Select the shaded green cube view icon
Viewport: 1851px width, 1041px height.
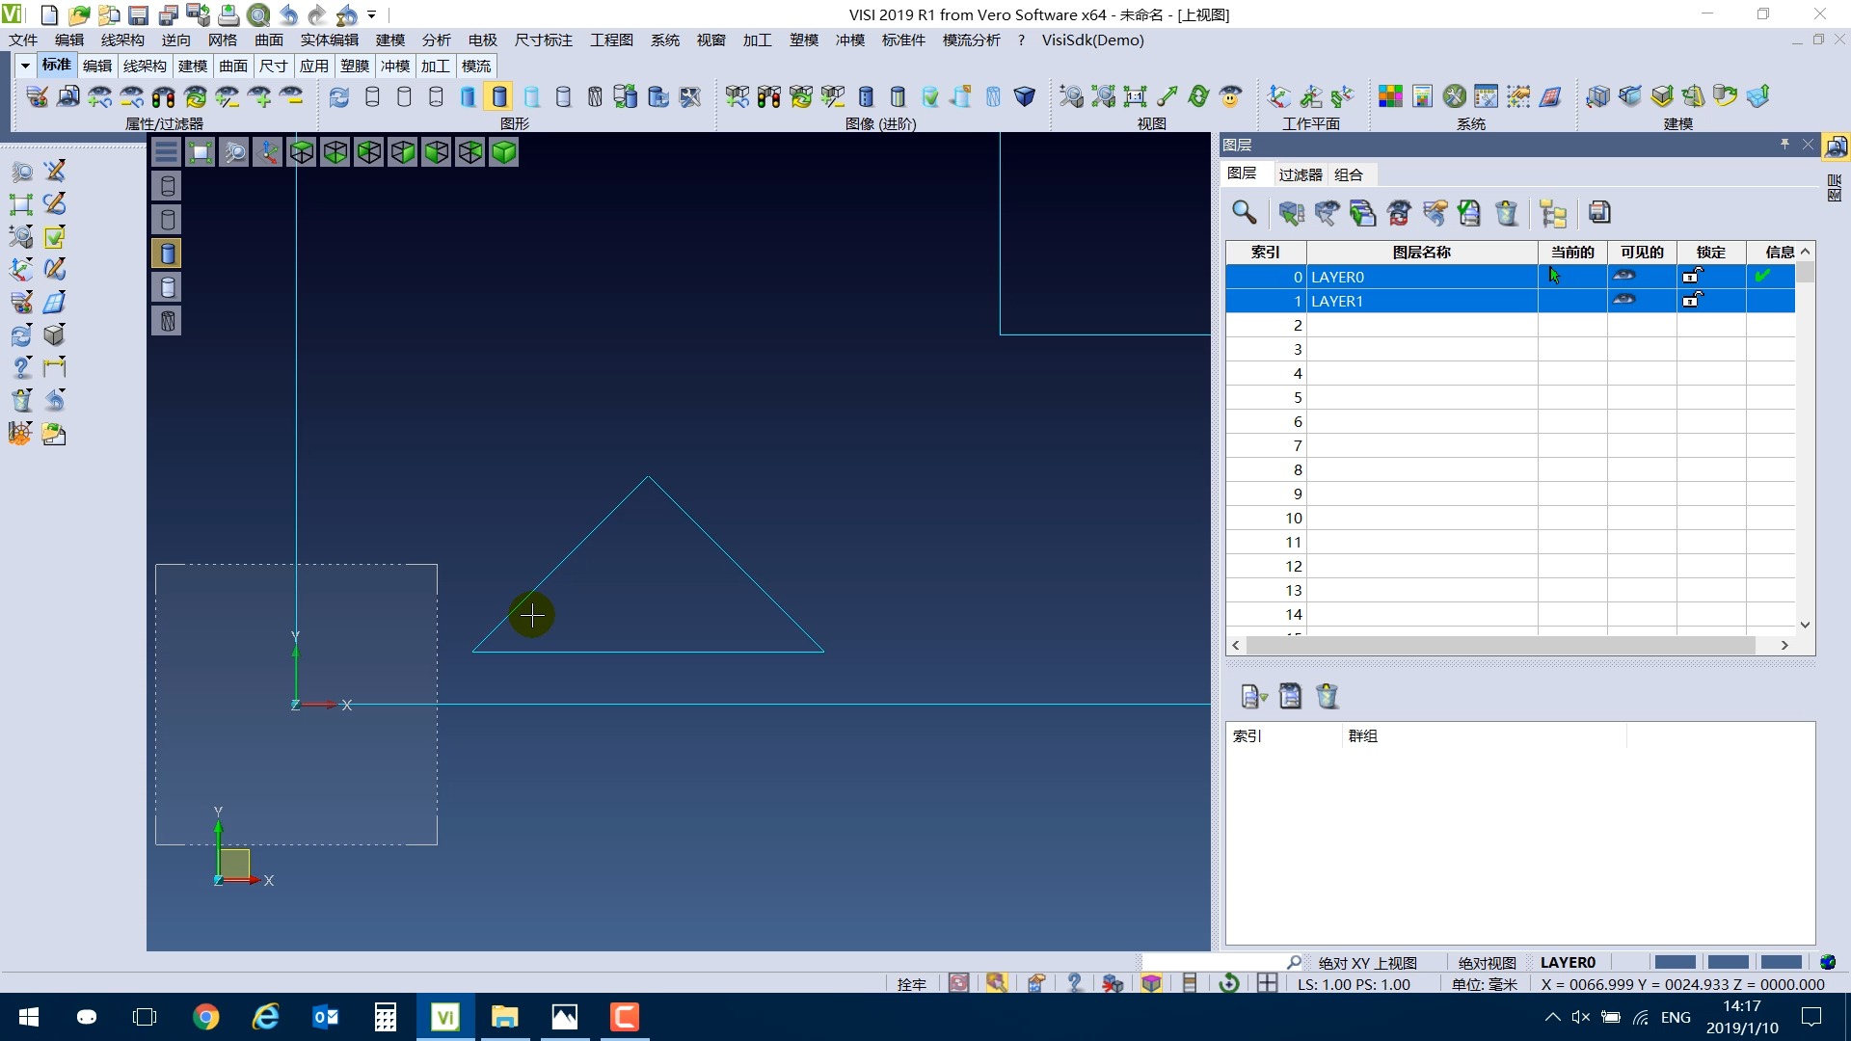point(503,152)
